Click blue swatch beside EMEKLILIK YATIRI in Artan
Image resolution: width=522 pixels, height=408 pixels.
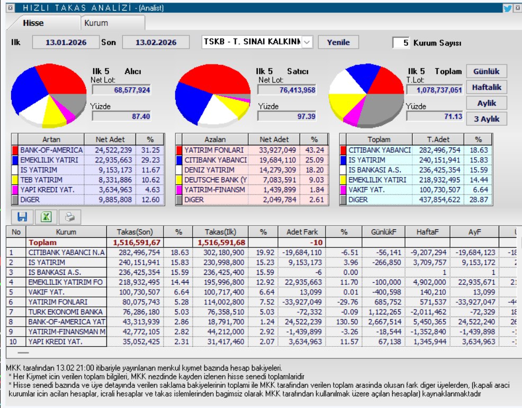(x=15, y=160)
